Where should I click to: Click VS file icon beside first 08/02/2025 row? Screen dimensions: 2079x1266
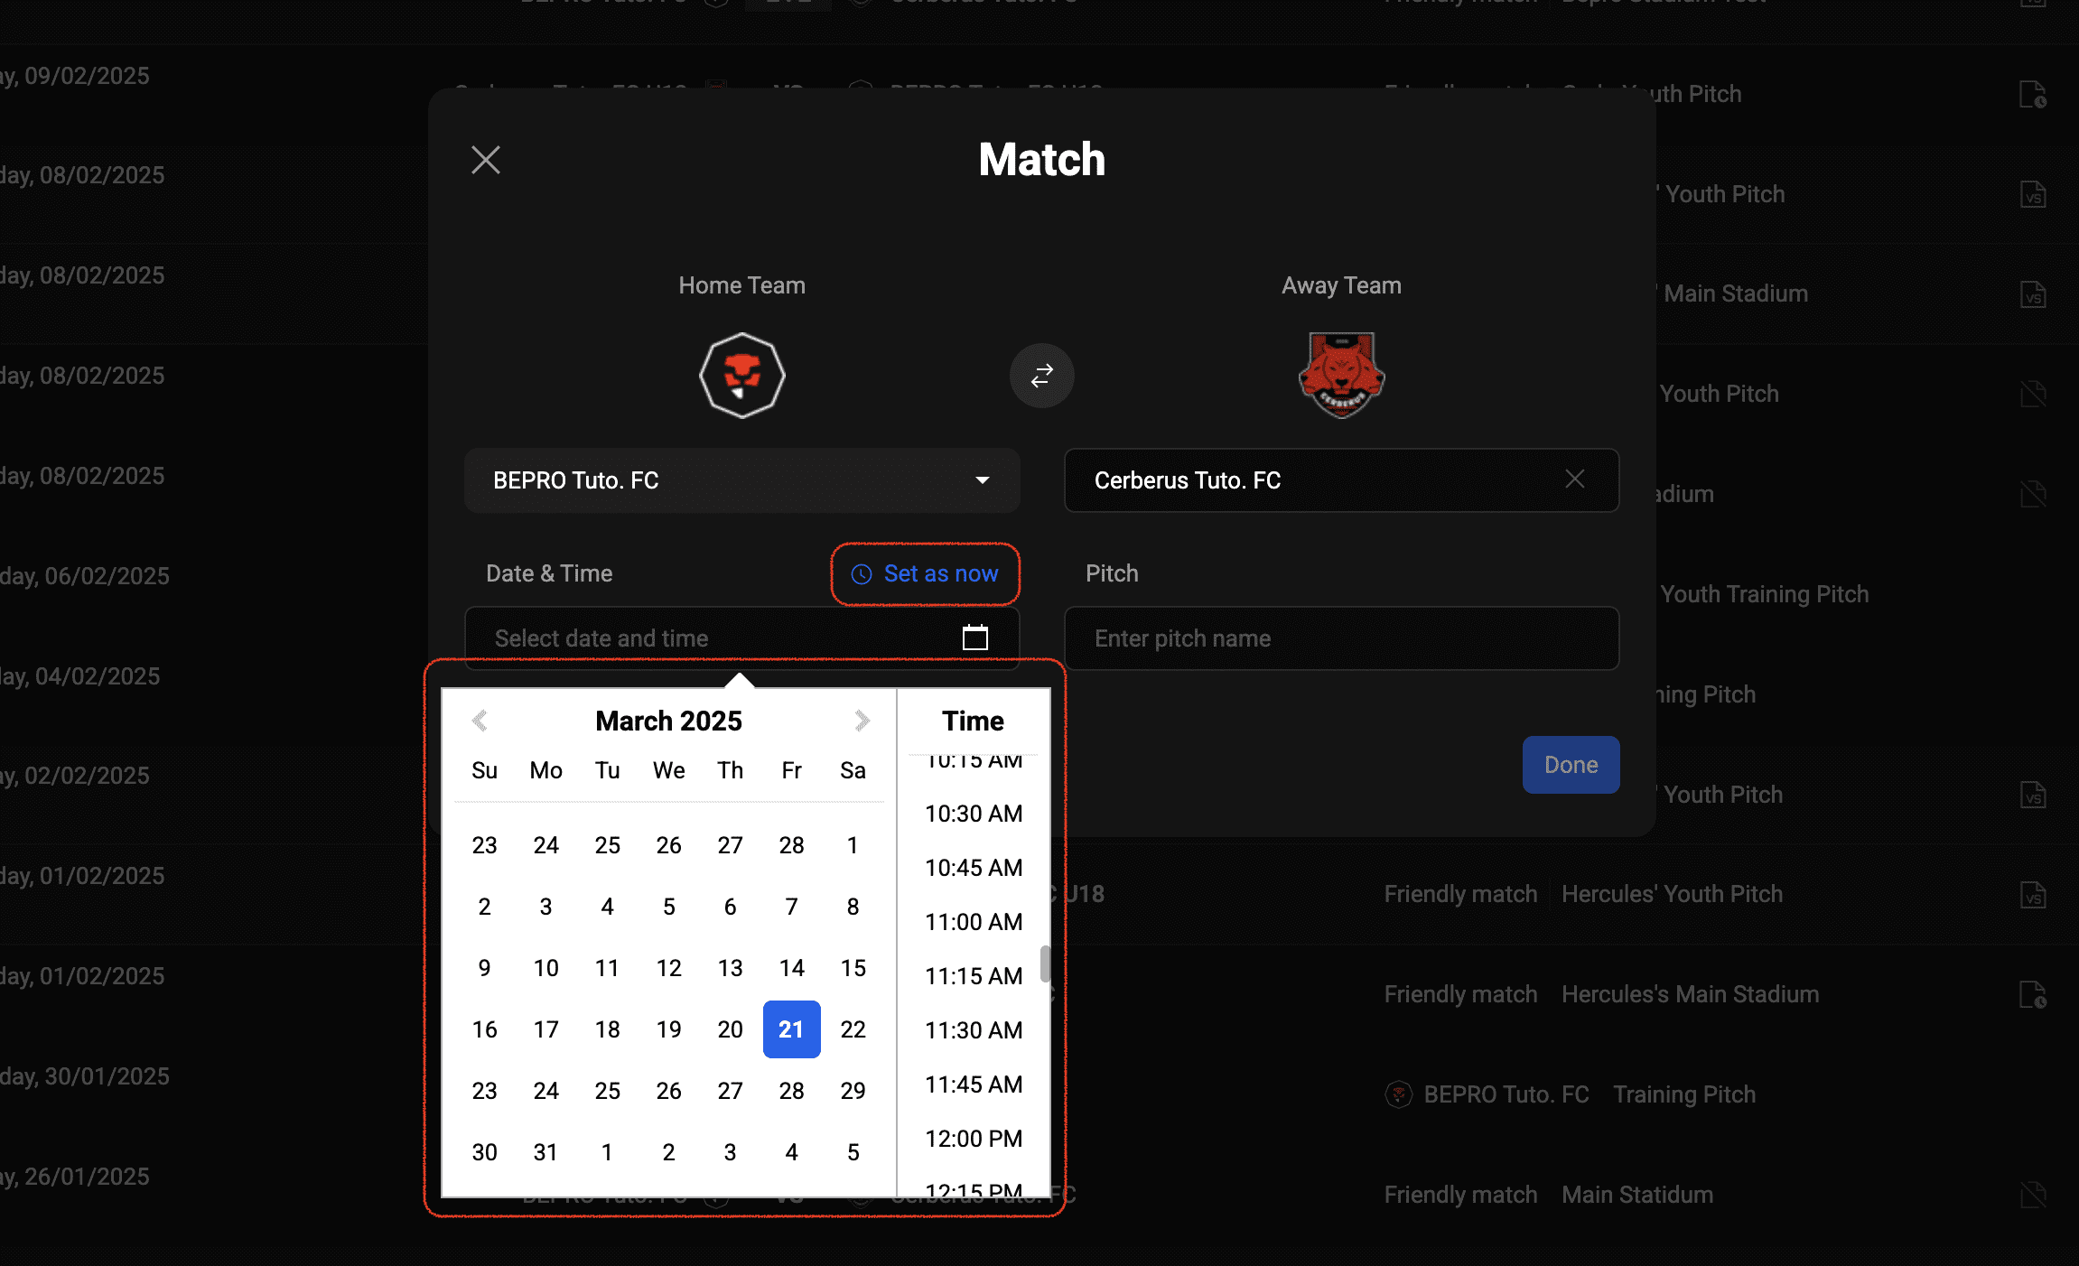tap(2033, 195)
